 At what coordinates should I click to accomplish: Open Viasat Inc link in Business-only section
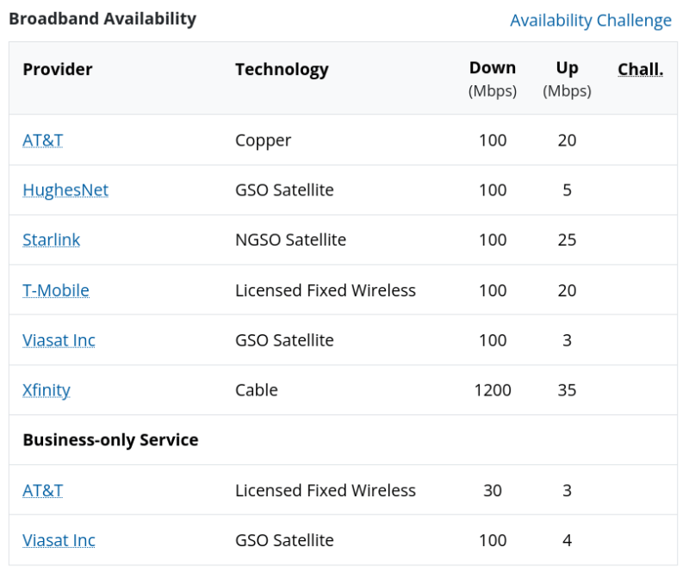tap(59, 540)
